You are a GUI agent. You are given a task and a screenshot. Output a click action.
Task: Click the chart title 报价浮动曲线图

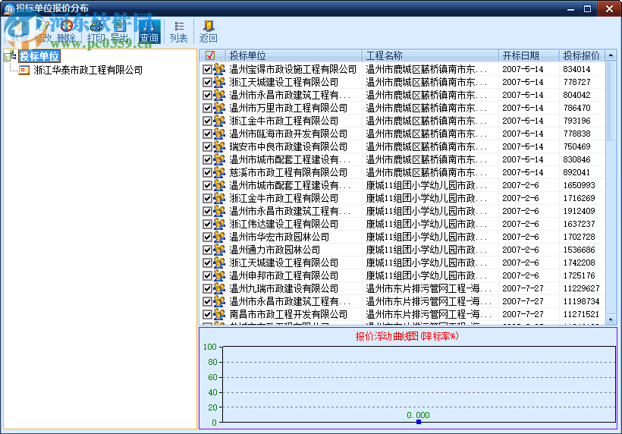point(407,336)
